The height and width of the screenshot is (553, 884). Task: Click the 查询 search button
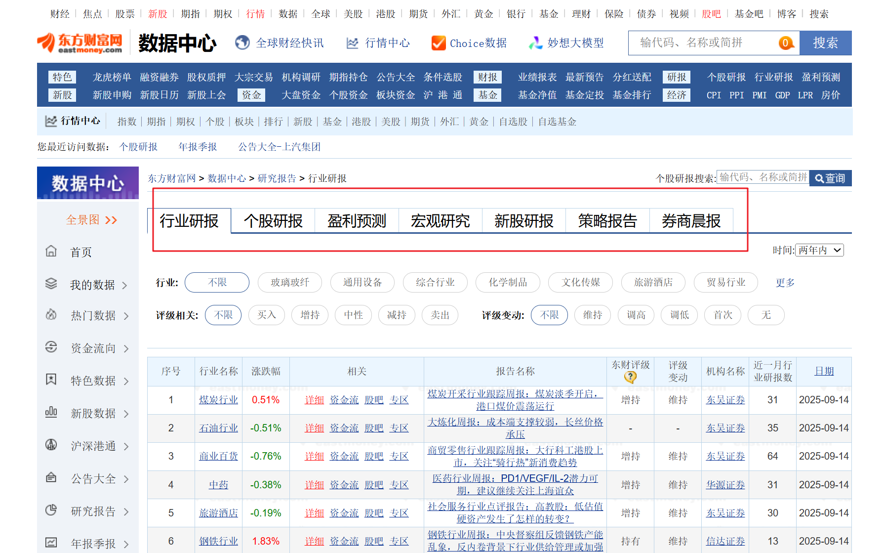point(830,178)
